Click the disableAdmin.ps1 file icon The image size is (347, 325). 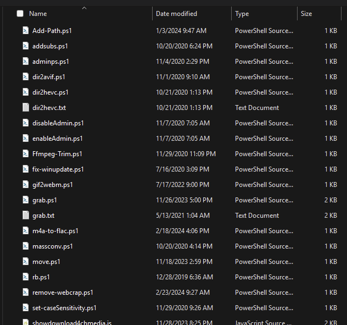click(26, 123)
